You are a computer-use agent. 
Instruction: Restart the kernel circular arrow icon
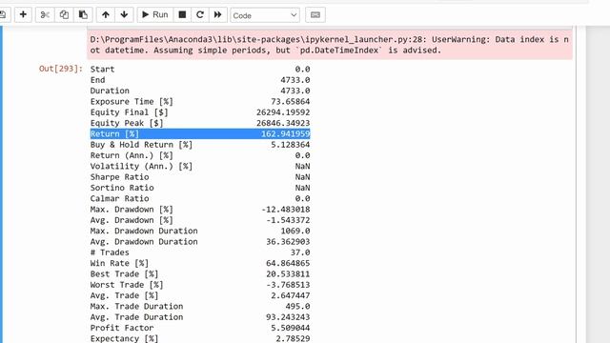coord(200,15)
